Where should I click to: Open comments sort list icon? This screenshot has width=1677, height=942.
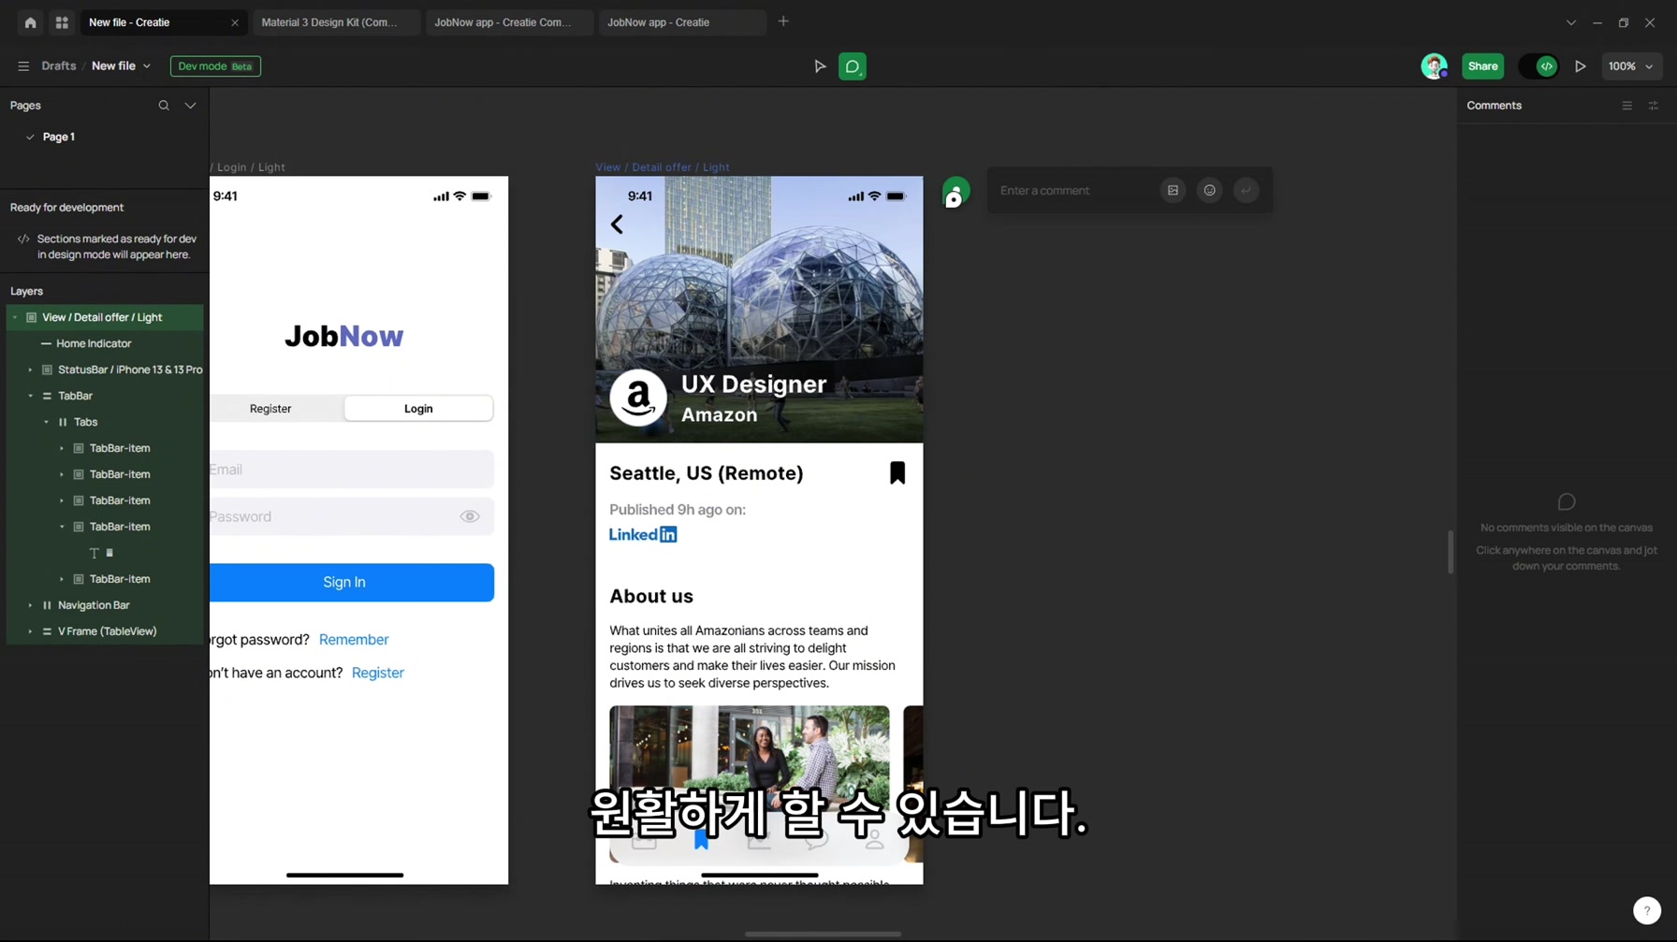tap(1627, 106)
